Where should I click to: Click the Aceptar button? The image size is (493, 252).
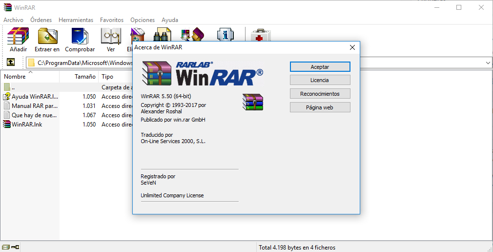(x=320, y=67)
